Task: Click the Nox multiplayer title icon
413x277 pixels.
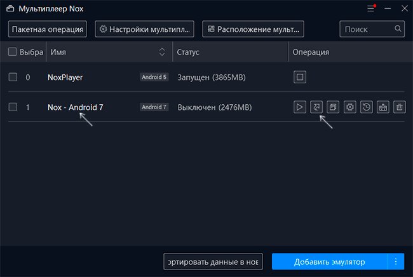Action: coord(10,9)
